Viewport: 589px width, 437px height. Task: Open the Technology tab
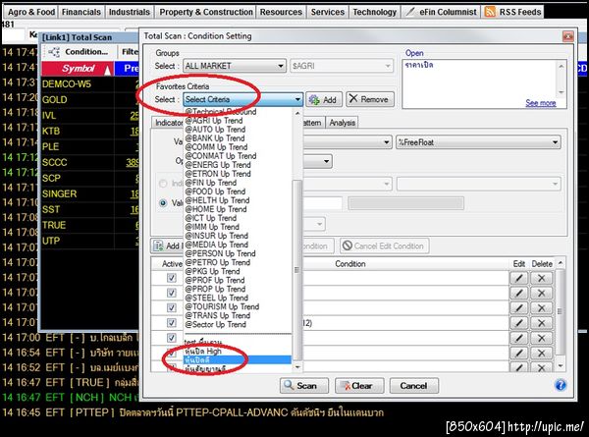point(375,12)
